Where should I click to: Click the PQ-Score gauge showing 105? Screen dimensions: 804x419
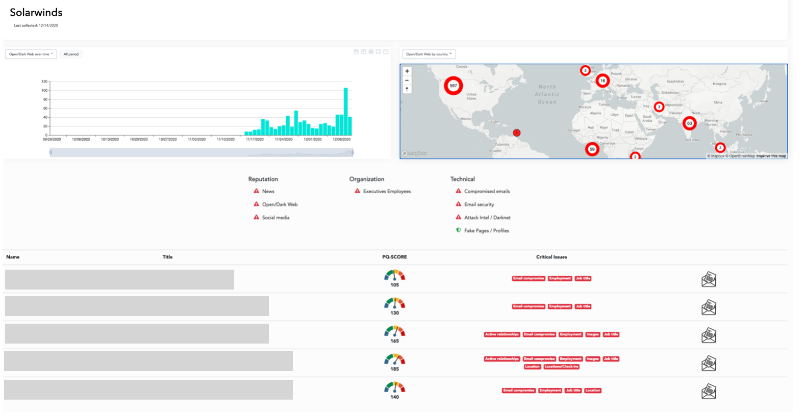[x=395, y=276]
